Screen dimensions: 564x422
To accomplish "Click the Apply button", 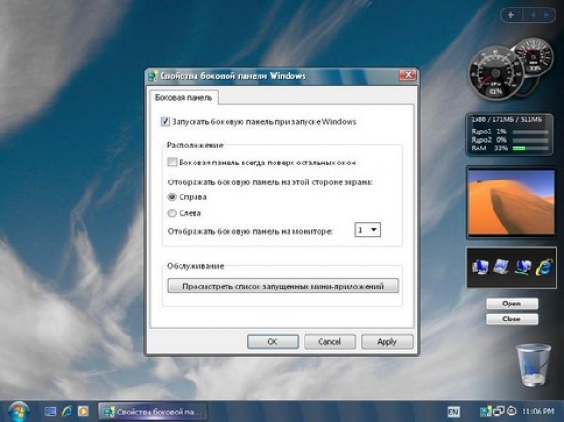I will click(x=386, y=341).
